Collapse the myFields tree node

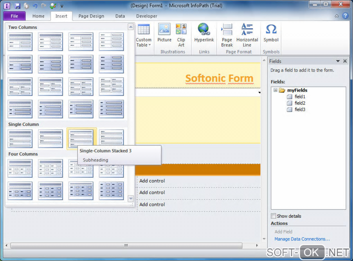[x=275, y=90]
